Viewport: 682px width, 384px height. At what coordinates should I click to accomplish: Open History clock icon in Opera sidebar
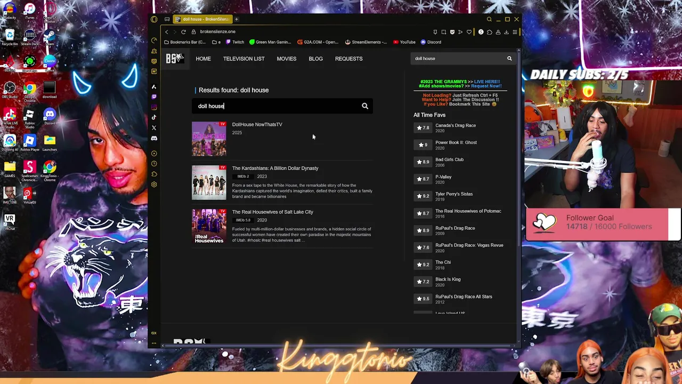click(154, 164)
